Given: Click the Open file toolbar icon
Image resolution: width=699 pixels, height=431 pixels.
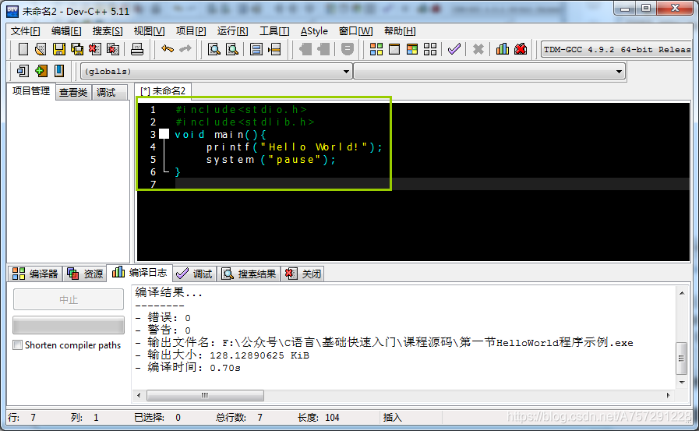Looking at the screenshot, I should coord(41,49).
